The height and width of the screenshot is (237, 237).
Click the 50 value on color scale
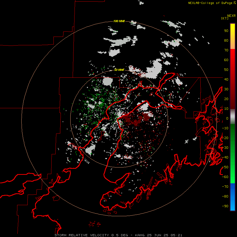click(x=226, y=70)
